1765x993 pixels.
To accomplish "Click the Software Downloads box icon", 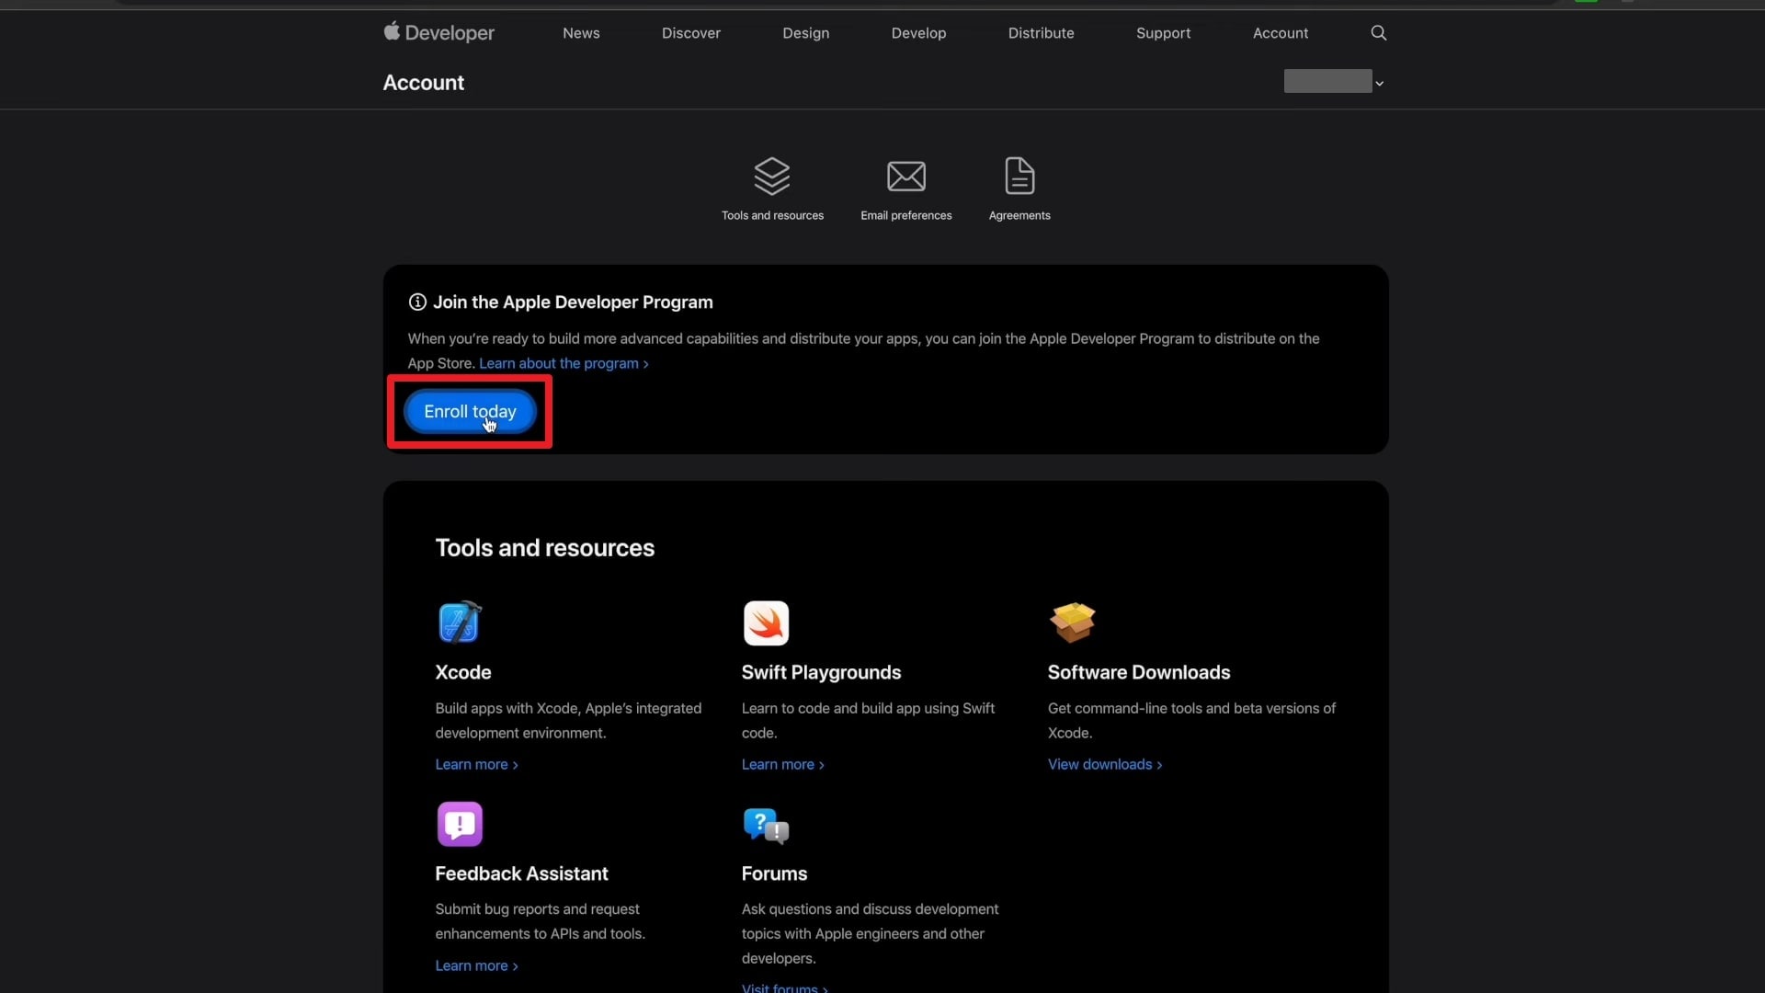I will [1072, 622].
